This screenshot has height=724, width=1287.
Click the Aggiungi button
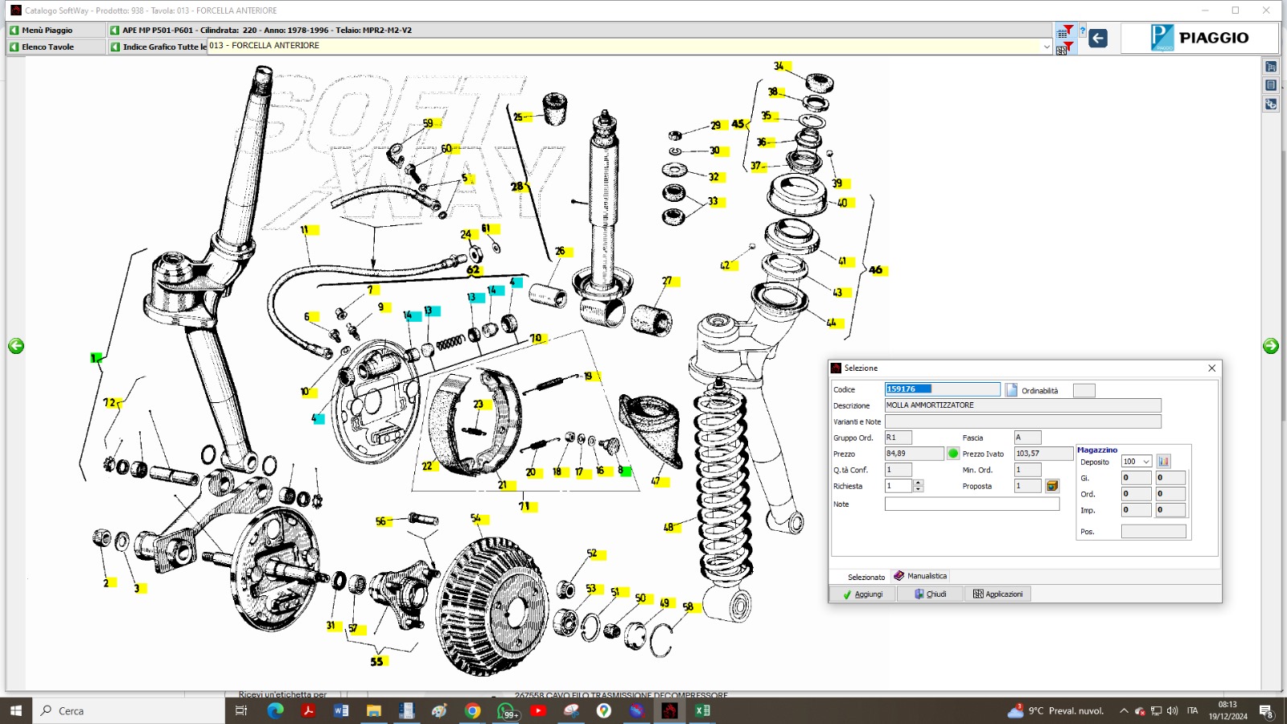click(x=862, y=594)
